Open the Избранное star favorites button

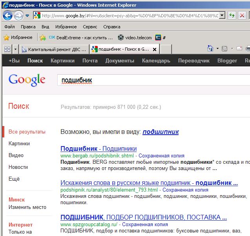click(x=18, y=37)
